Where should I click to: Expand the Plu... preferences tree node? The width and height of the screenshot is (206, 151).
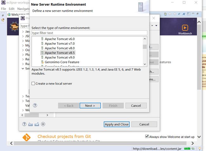pyautogui.click(x=23, y=55)
